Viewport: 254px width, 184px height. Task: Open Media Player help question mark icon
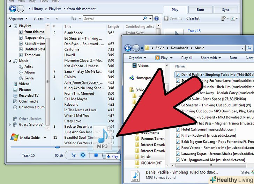156,18
